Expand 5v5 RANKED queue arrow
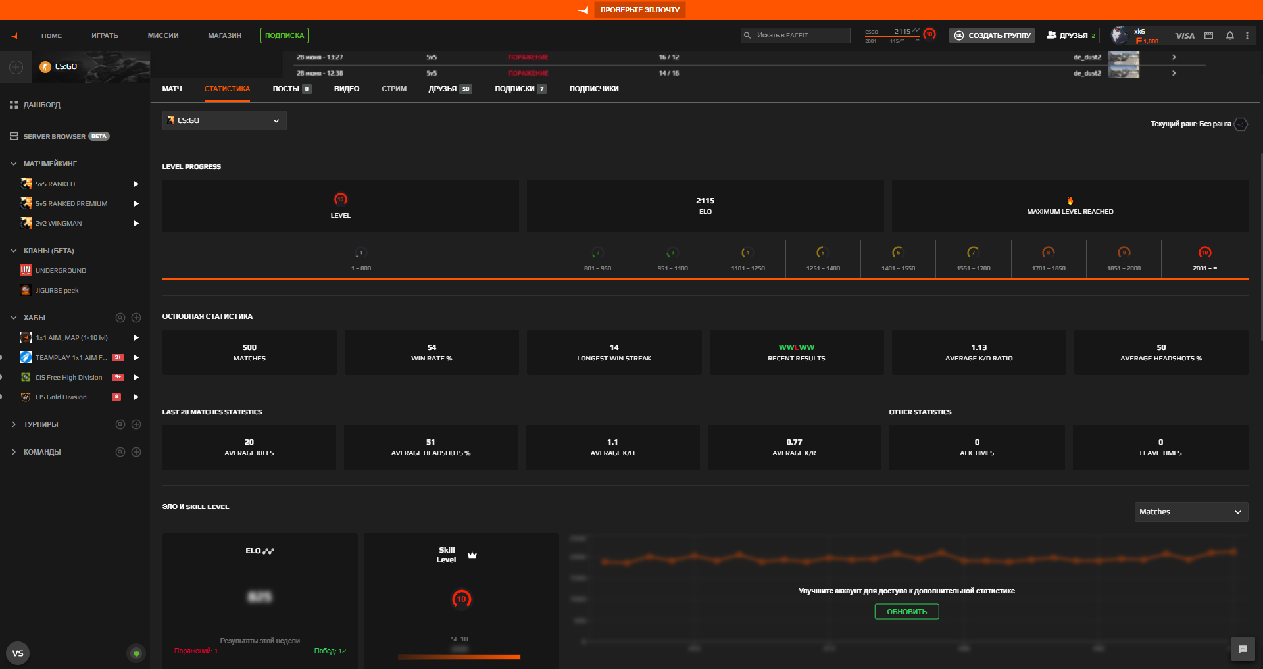 (136, 184)
